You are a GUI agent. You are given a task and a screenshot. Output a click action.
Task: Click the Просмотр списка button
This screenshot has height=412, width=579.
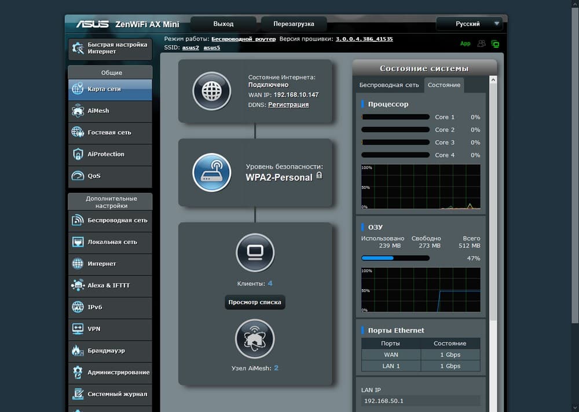click(x=255, y=302)
